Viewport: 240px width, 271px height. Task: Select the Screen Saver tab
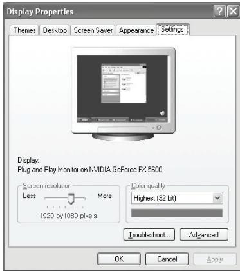pos(93,30)
